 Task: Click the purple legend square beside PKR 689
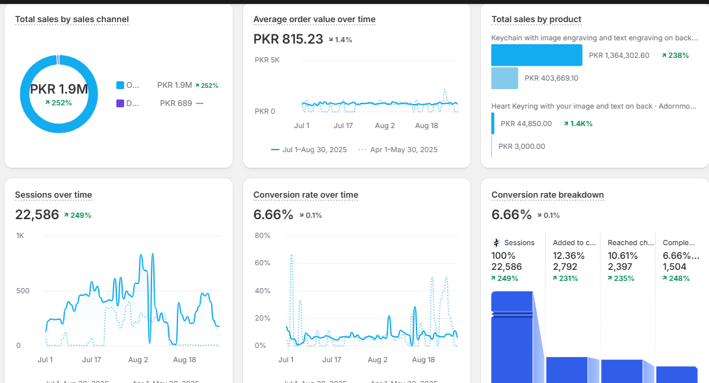[120, 103]
